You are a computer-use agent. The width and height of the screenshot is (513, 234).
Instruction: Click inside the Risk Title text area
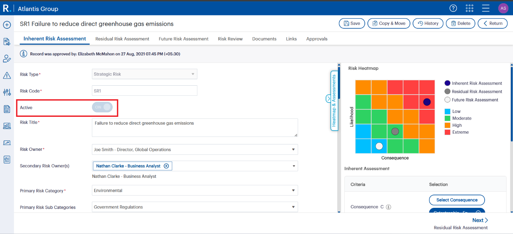pyautogui.click(x=195, y=128)
